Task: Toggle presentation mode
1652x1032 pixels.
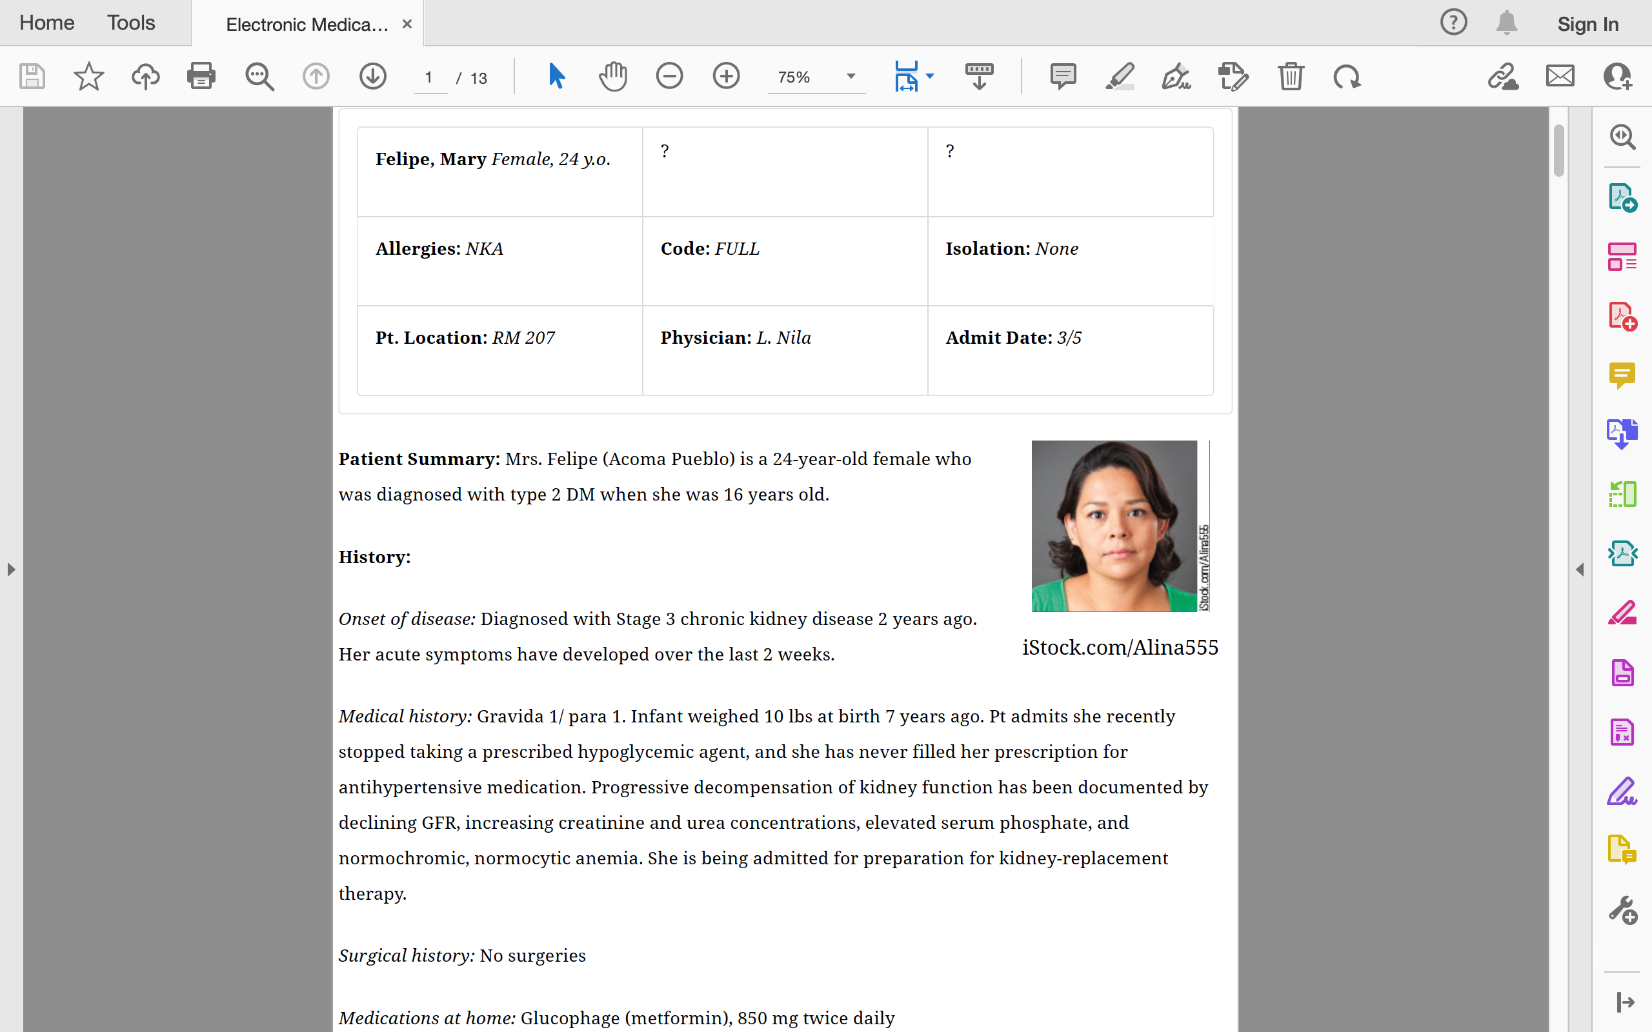Action: pyautogui.click(x=979, y=75)
